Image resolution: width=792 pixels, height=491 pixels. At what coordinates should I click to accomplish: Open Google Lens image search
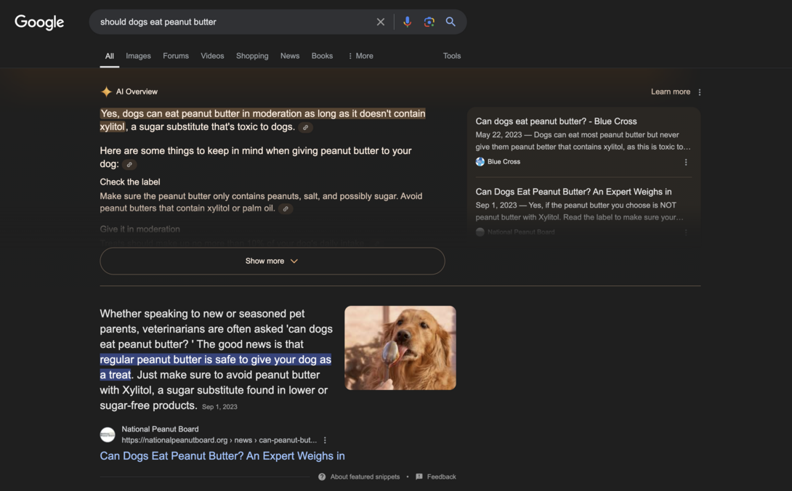pyautogui.click(x=429, y=21)
